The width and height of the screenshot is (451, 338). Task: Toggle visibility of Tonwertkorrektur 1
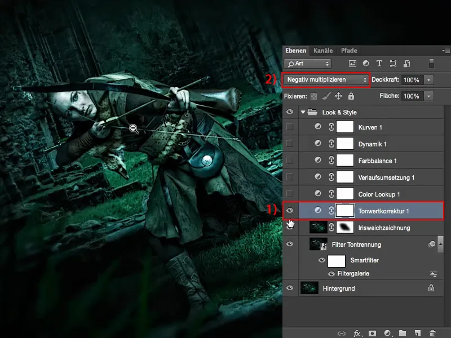pos(290,210)
